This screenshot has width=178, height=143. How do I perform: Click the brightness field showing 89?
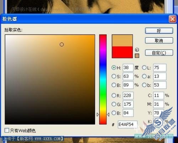128,85
